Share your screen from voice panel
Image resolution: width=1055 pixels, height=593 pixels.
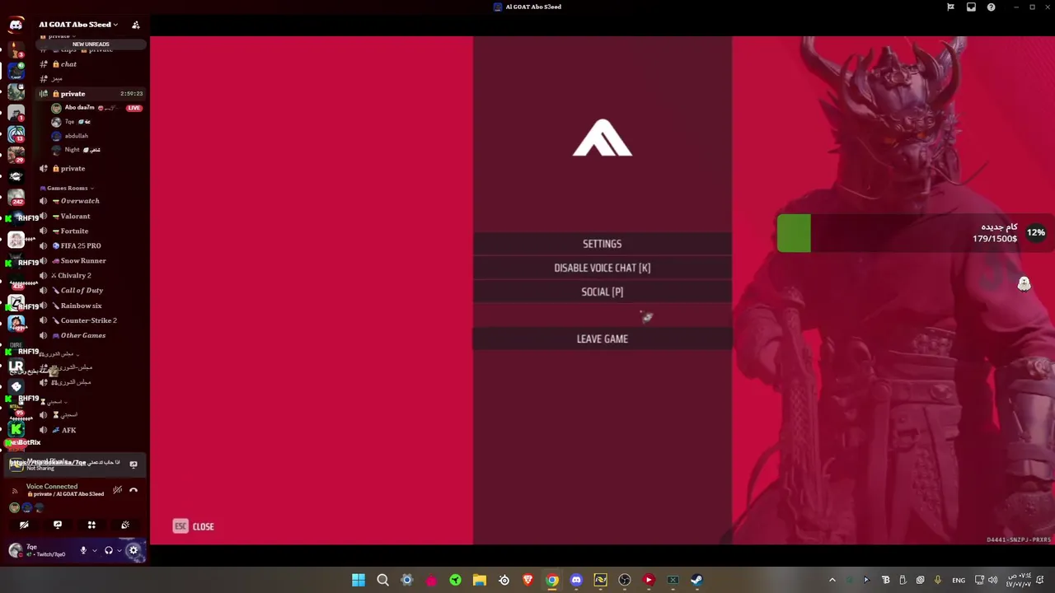(58, 525)
